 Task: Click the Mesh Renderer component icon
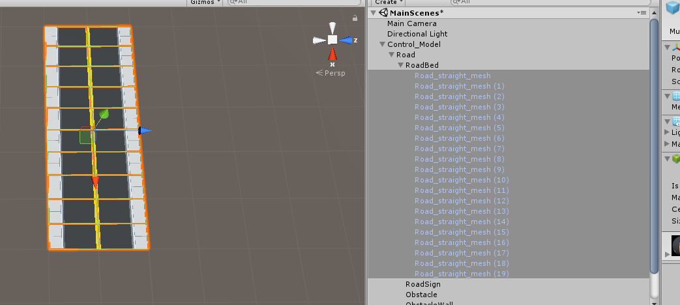(x=675, y=121)
